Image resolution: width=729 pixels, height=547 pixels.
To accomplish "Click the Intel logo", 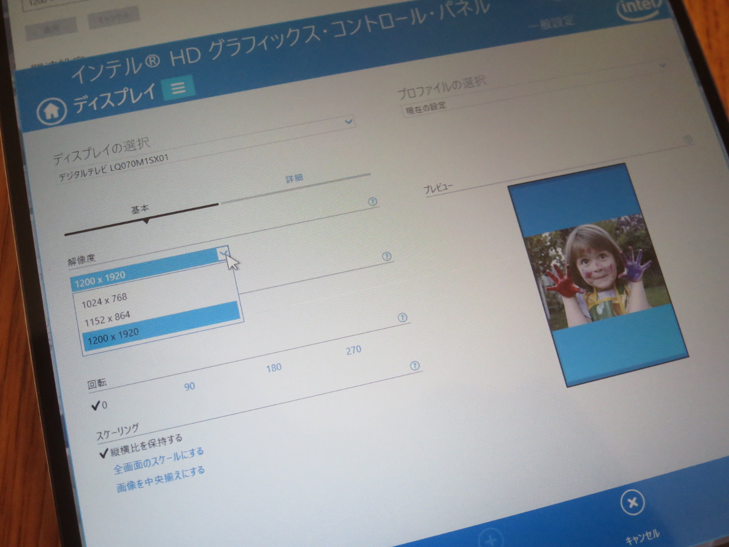I will [639, 10].
